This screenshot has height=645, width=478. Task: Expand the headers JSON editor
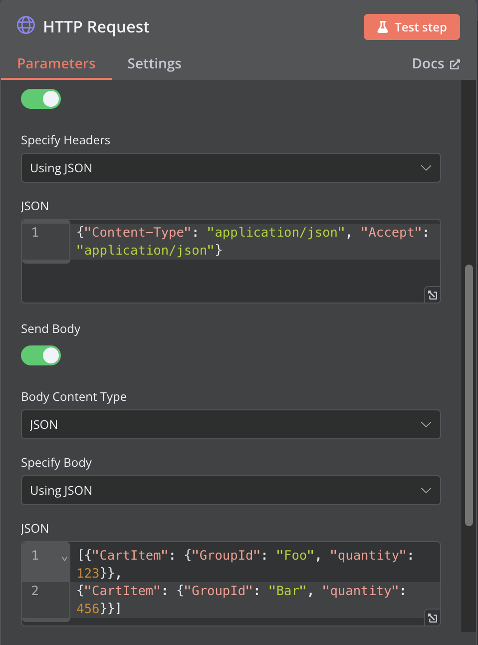433,295
